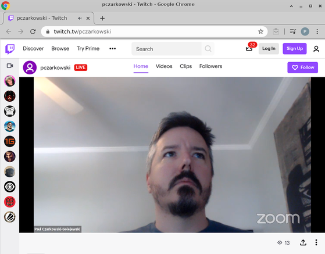Open the Chrome media control icon
The width and height of the screenshot is (325, 254).
pos(292,31)
